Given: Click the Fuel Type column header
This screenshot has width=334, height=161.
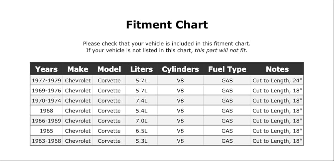Looking at the screenshot, I should [x=227, y=69].
